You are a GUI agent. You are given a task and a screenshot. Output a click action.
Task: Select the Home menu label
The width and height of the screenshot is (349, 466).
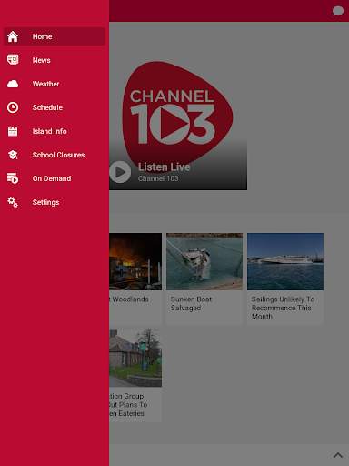[43, 36]
